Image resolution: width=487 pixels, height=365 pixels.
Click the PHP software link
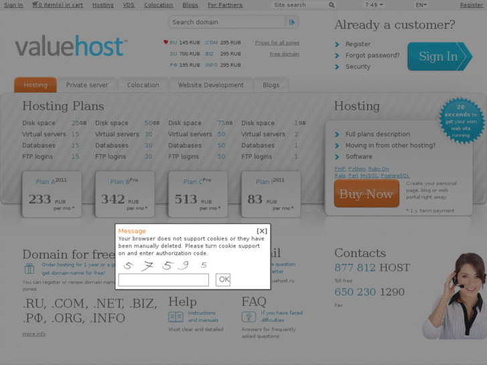pos(340,169)
